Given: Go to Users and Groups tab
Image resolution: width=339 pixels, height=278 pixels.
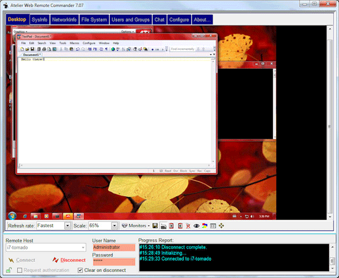Looking at the screenshot, I should [131, 20].
